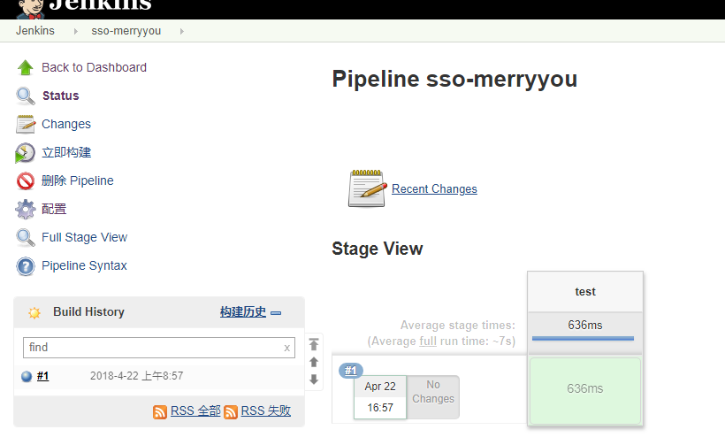Click the red 删除 Pipeline prohibition icon
The width and height of the screenshot is (725, 445).
coord(26,180)
